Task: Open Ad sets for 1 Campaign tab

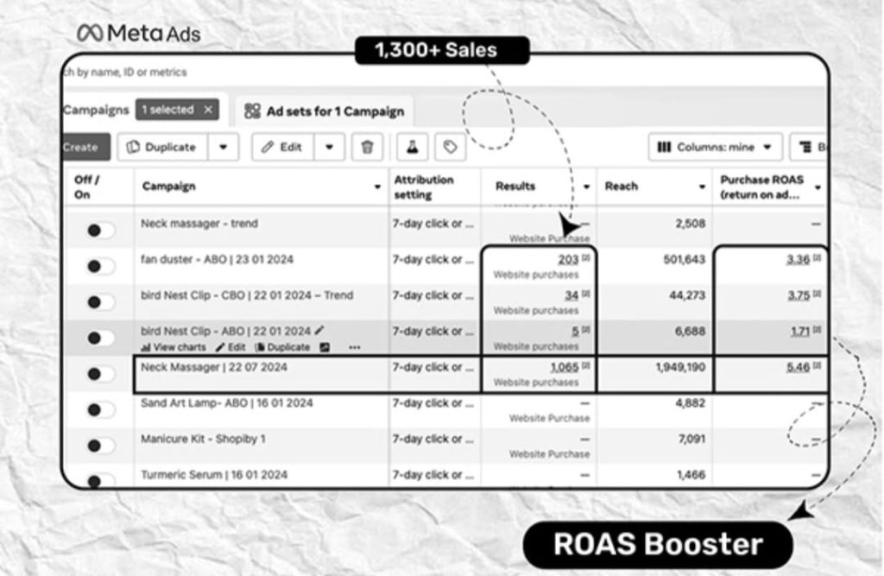Action: click(325, 111)
